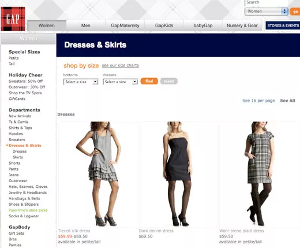Viewport: 300px width, 248px height.
Task: Click the See All link
Action: (287, 101)
